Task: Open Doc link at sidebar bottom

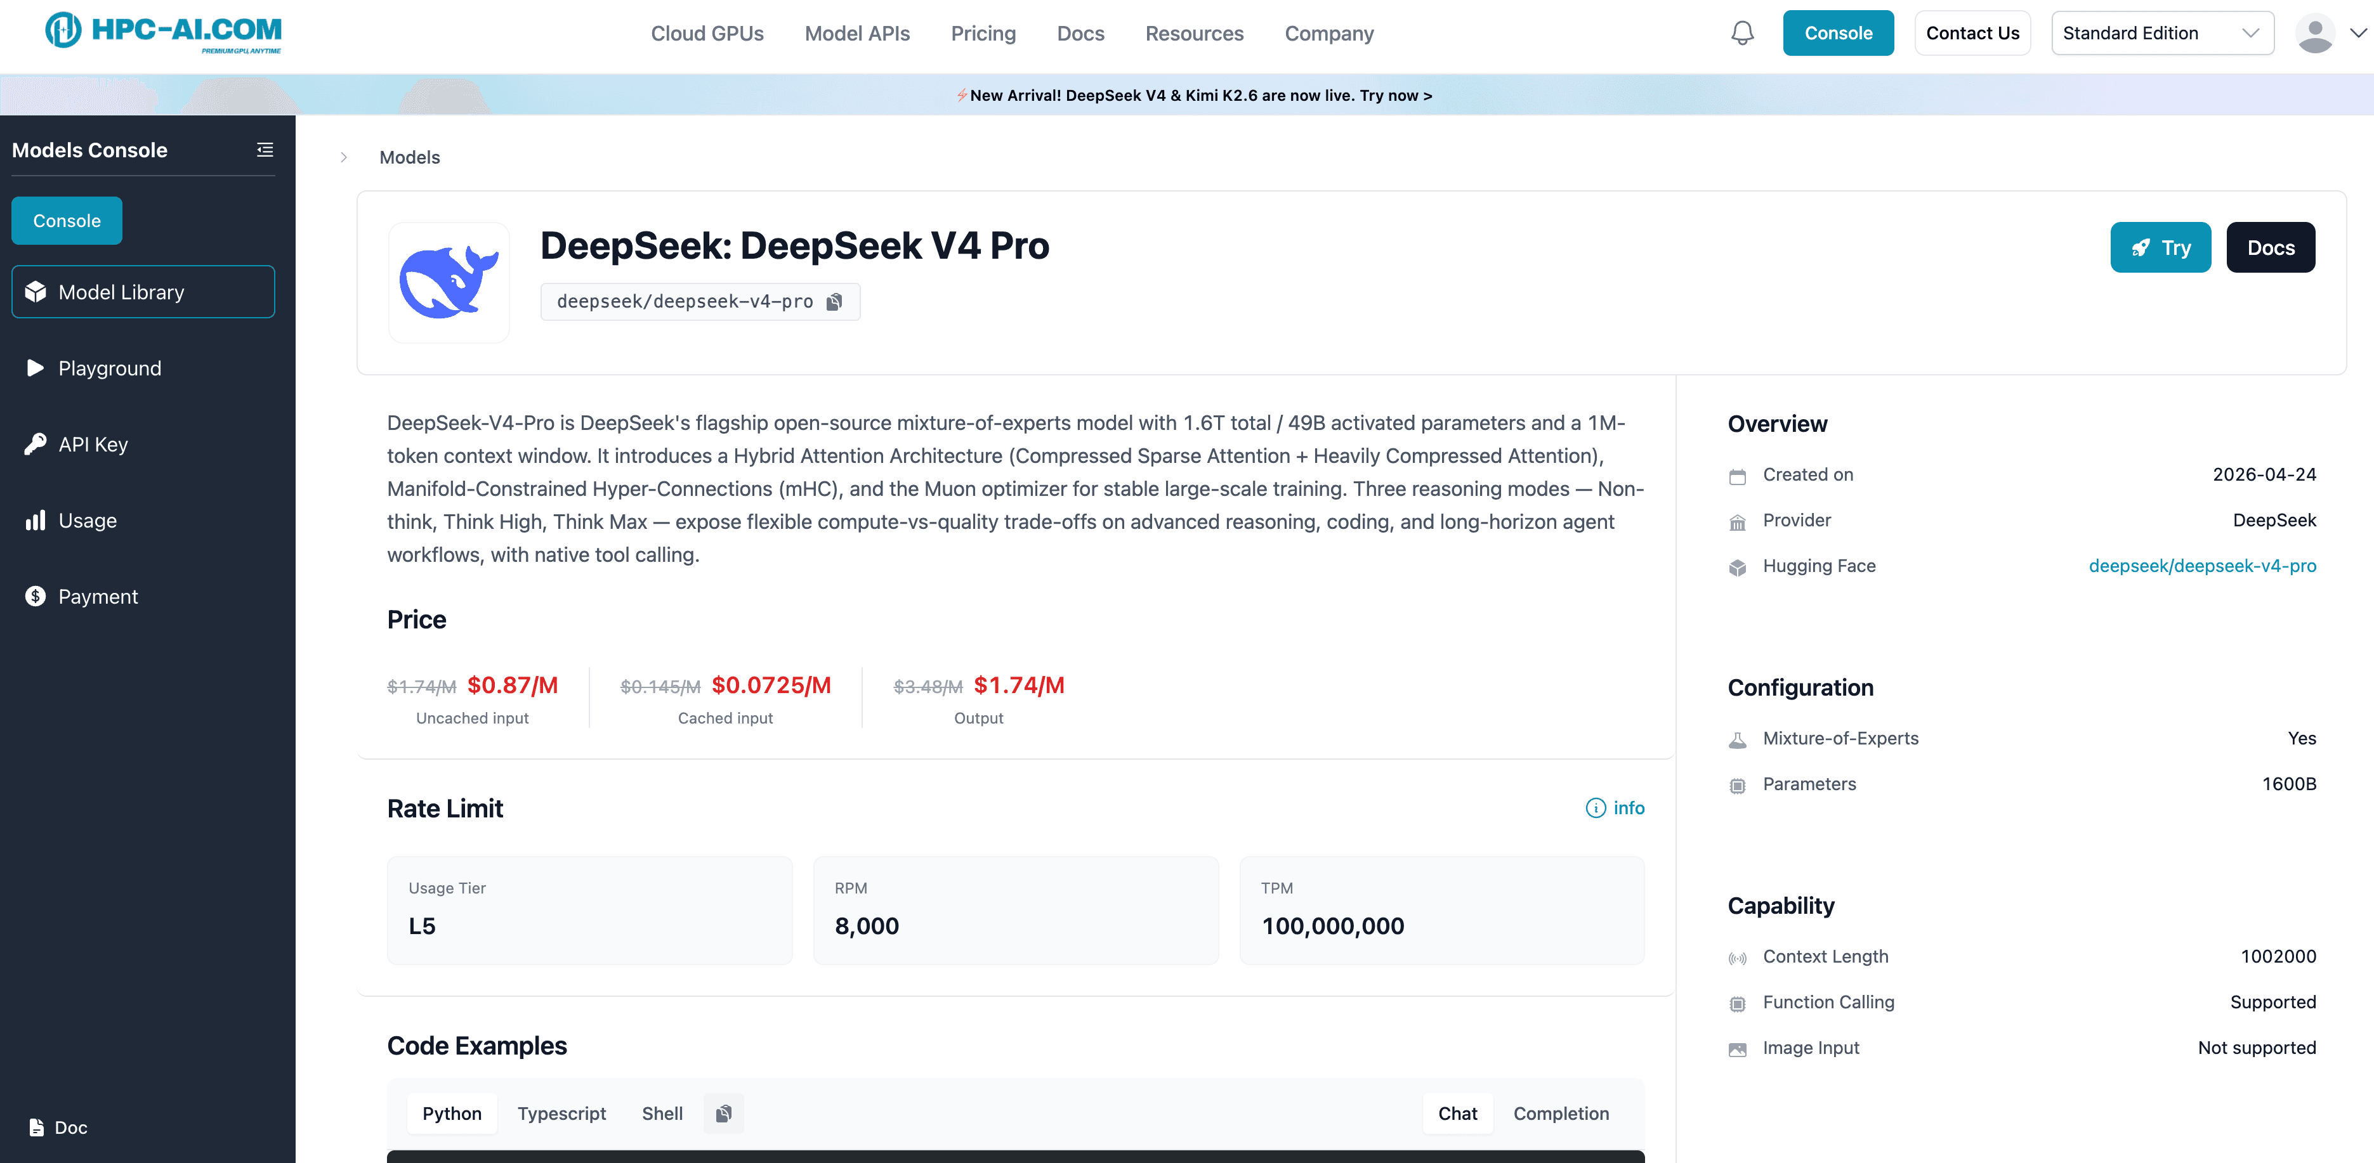Action: (x=58, y=1127)
